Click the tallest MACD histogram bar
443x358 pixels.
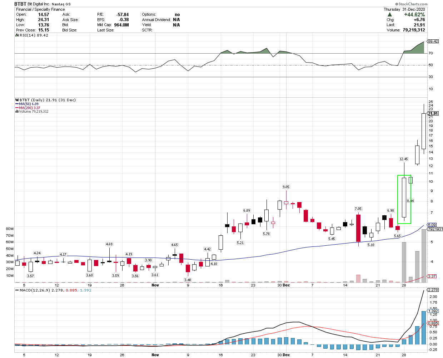click(424, 328)
